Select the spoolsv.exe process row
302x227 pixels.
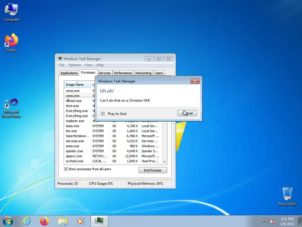coord(113,151)
